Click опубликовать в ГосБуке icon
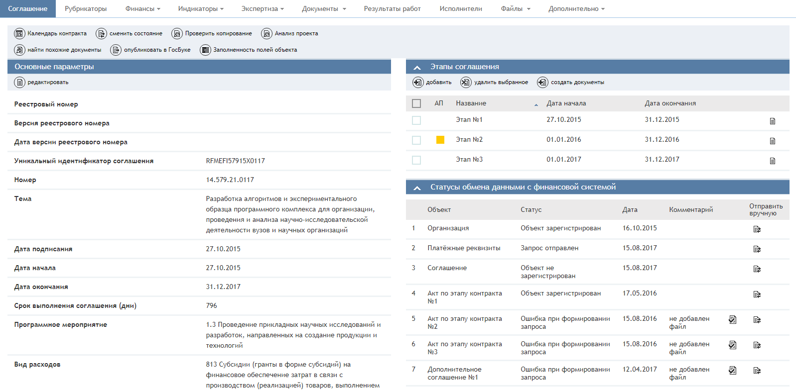 click(x=116, y=50)
